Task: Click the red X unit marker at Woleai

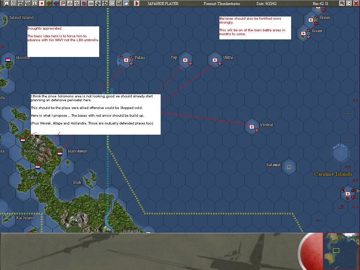Action: click(257, 130)
